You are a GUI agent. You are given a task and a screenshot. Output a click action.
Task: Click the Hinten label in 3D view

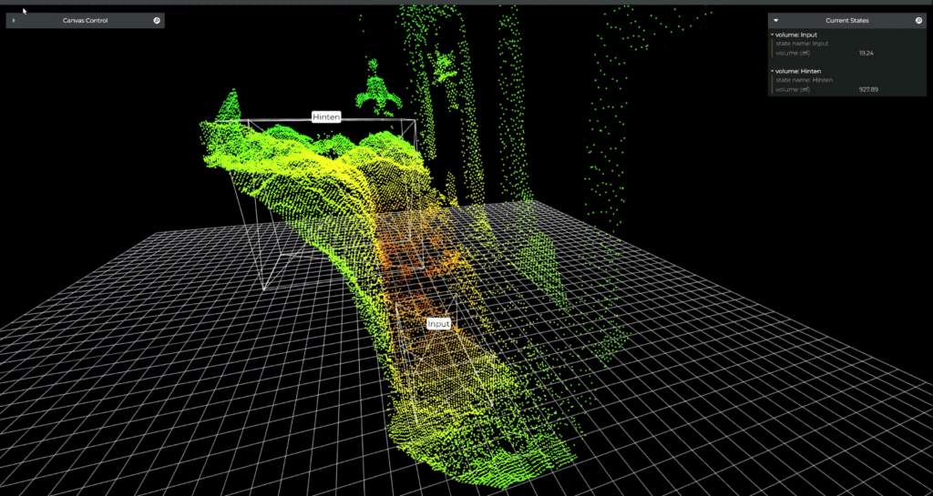326,116
